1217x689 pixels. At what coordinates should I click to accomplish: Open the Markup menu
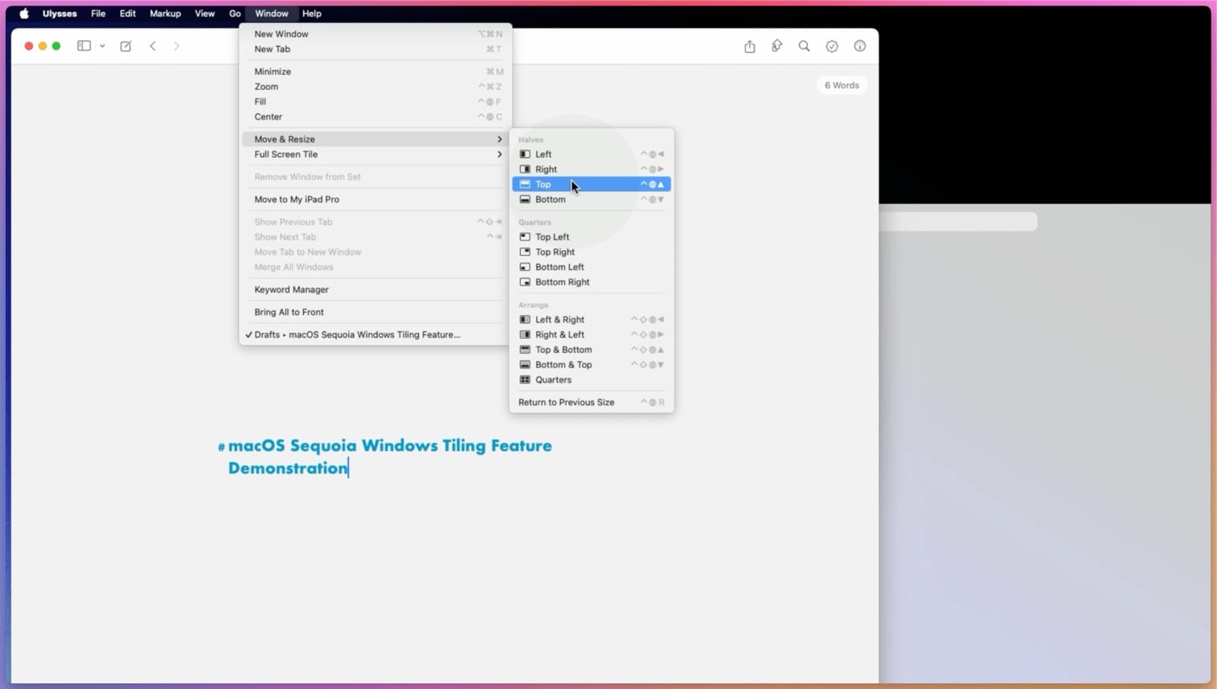165,14
